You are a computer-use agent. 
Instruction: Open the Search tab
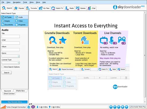[7, 8]
